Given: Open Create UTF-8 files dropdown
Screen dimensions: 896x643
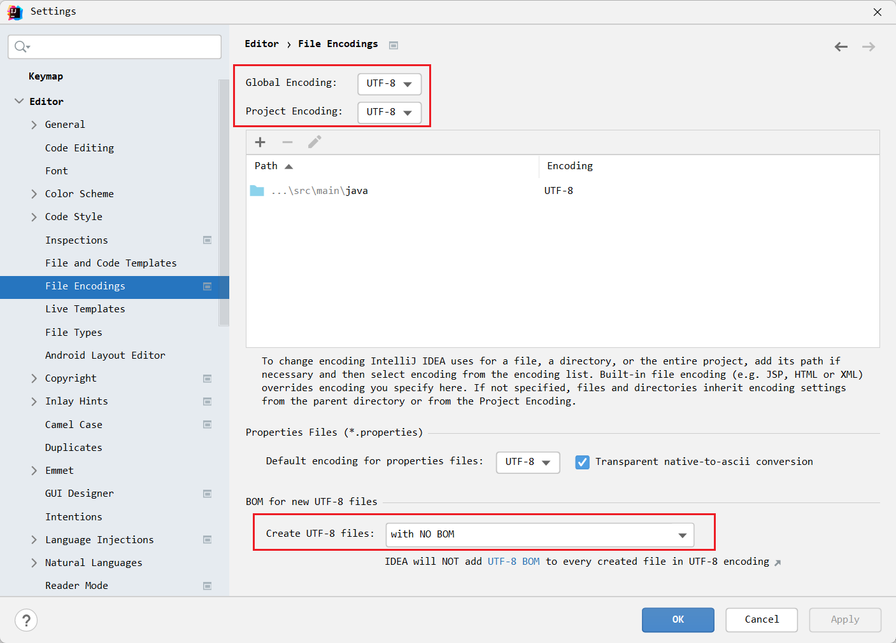Looking at the screenshot, I should click(539, 535).
